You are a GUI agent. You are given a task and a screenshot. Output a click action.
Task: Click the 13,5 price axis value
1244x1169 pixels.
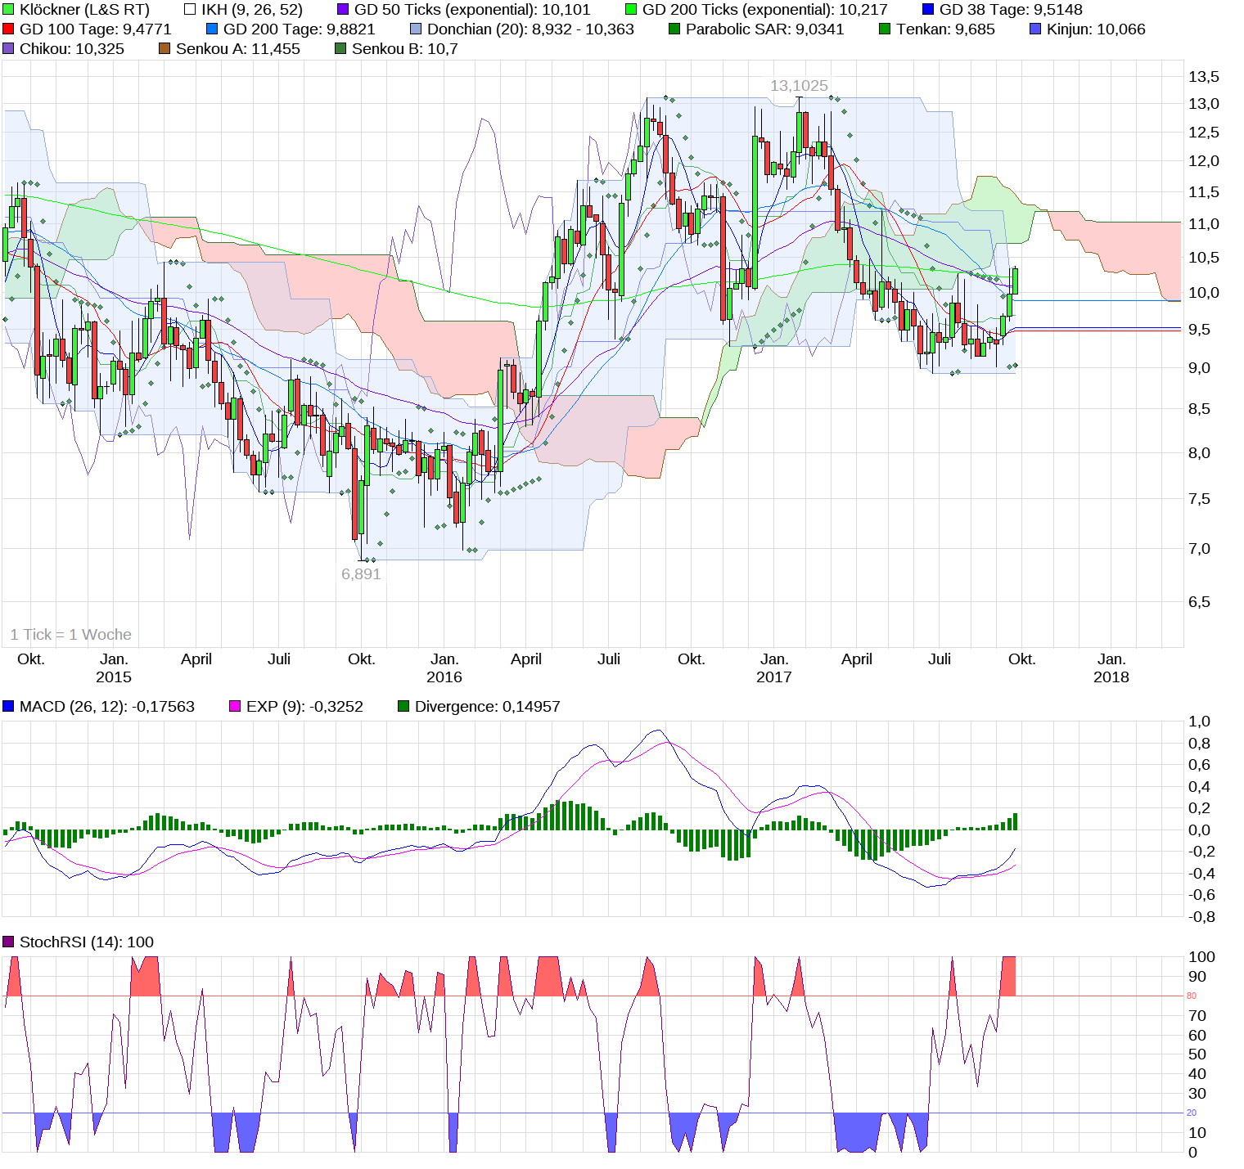(1204, 77)
